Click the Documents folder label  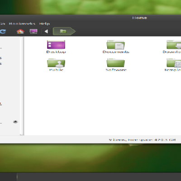116,52
